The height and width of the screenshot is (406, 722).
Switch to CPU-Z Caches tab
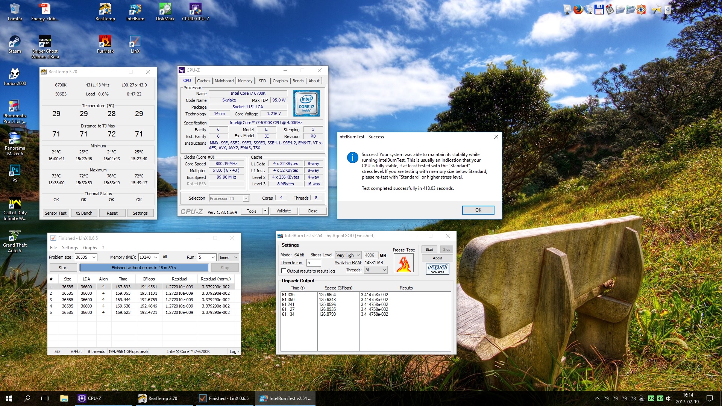point(204,81)
